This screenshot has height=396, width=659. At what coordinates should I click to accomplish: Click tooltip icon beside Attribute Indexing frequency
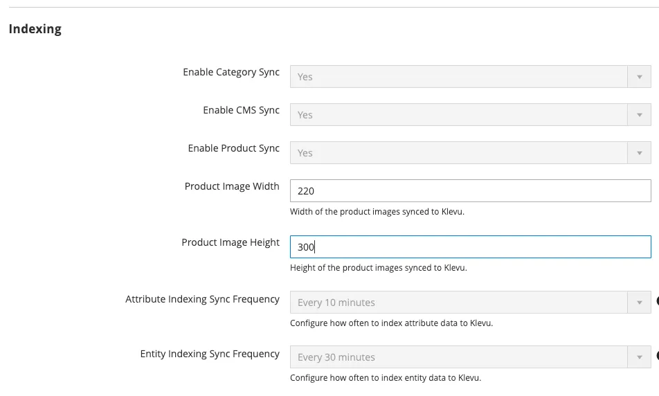coord(658,301)
